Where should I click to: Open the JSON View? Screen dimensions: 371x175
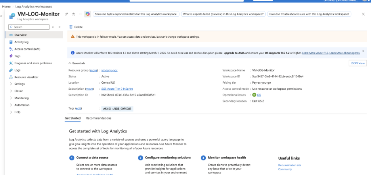(x=358, y=63)
